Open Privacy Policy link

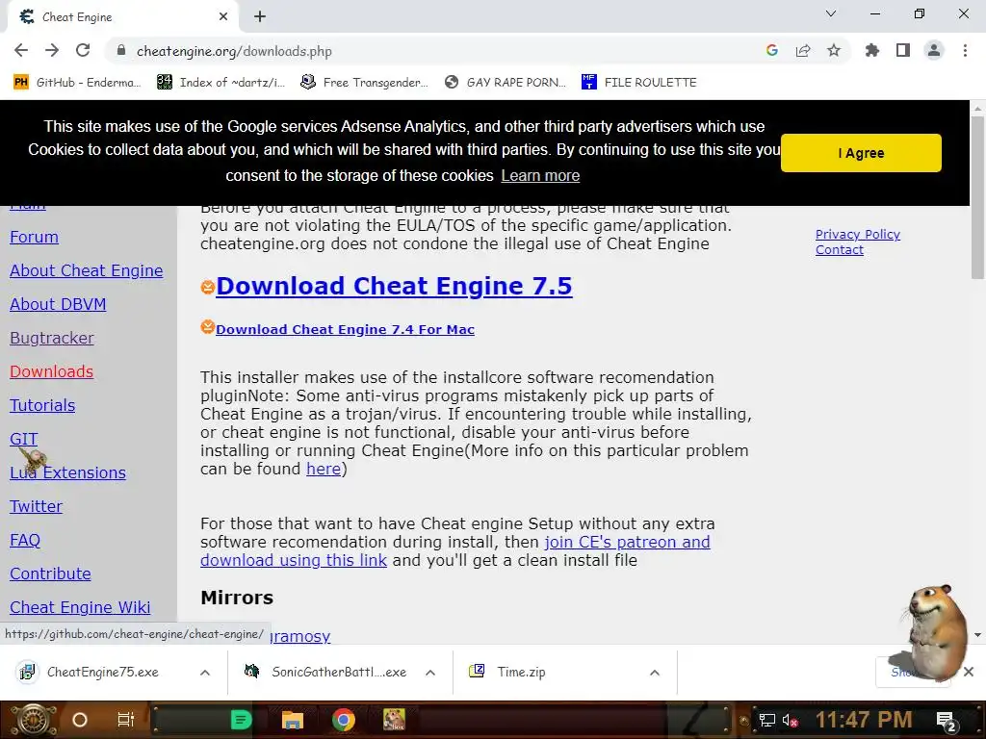858,235
